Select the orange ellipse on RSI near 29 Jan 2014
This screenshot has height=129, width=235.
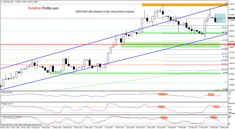(x=163, y=94)
